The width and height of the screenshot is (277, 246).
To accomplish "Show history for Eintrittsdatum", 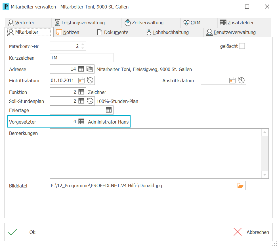I will 90,80.
